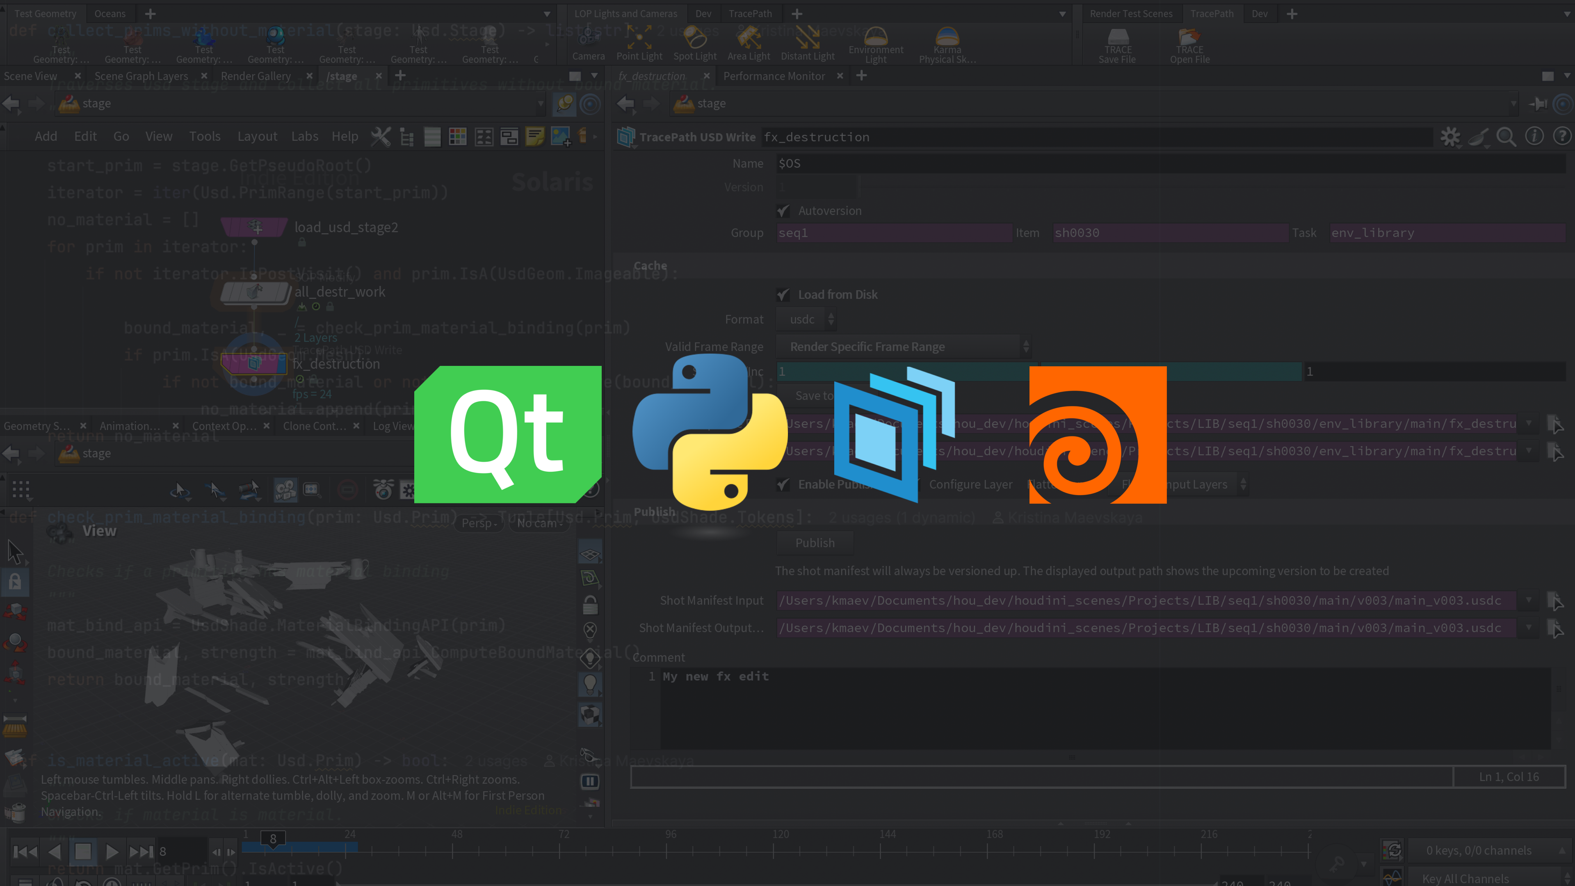Run the TRACE Open File tool
The width and height of the screenshot is (1575, 886).
coord(1189,46)
